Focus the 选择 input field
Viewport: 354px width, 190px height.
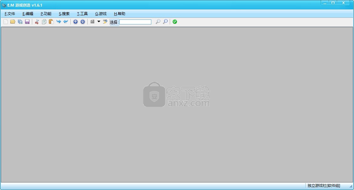[135, 22]
